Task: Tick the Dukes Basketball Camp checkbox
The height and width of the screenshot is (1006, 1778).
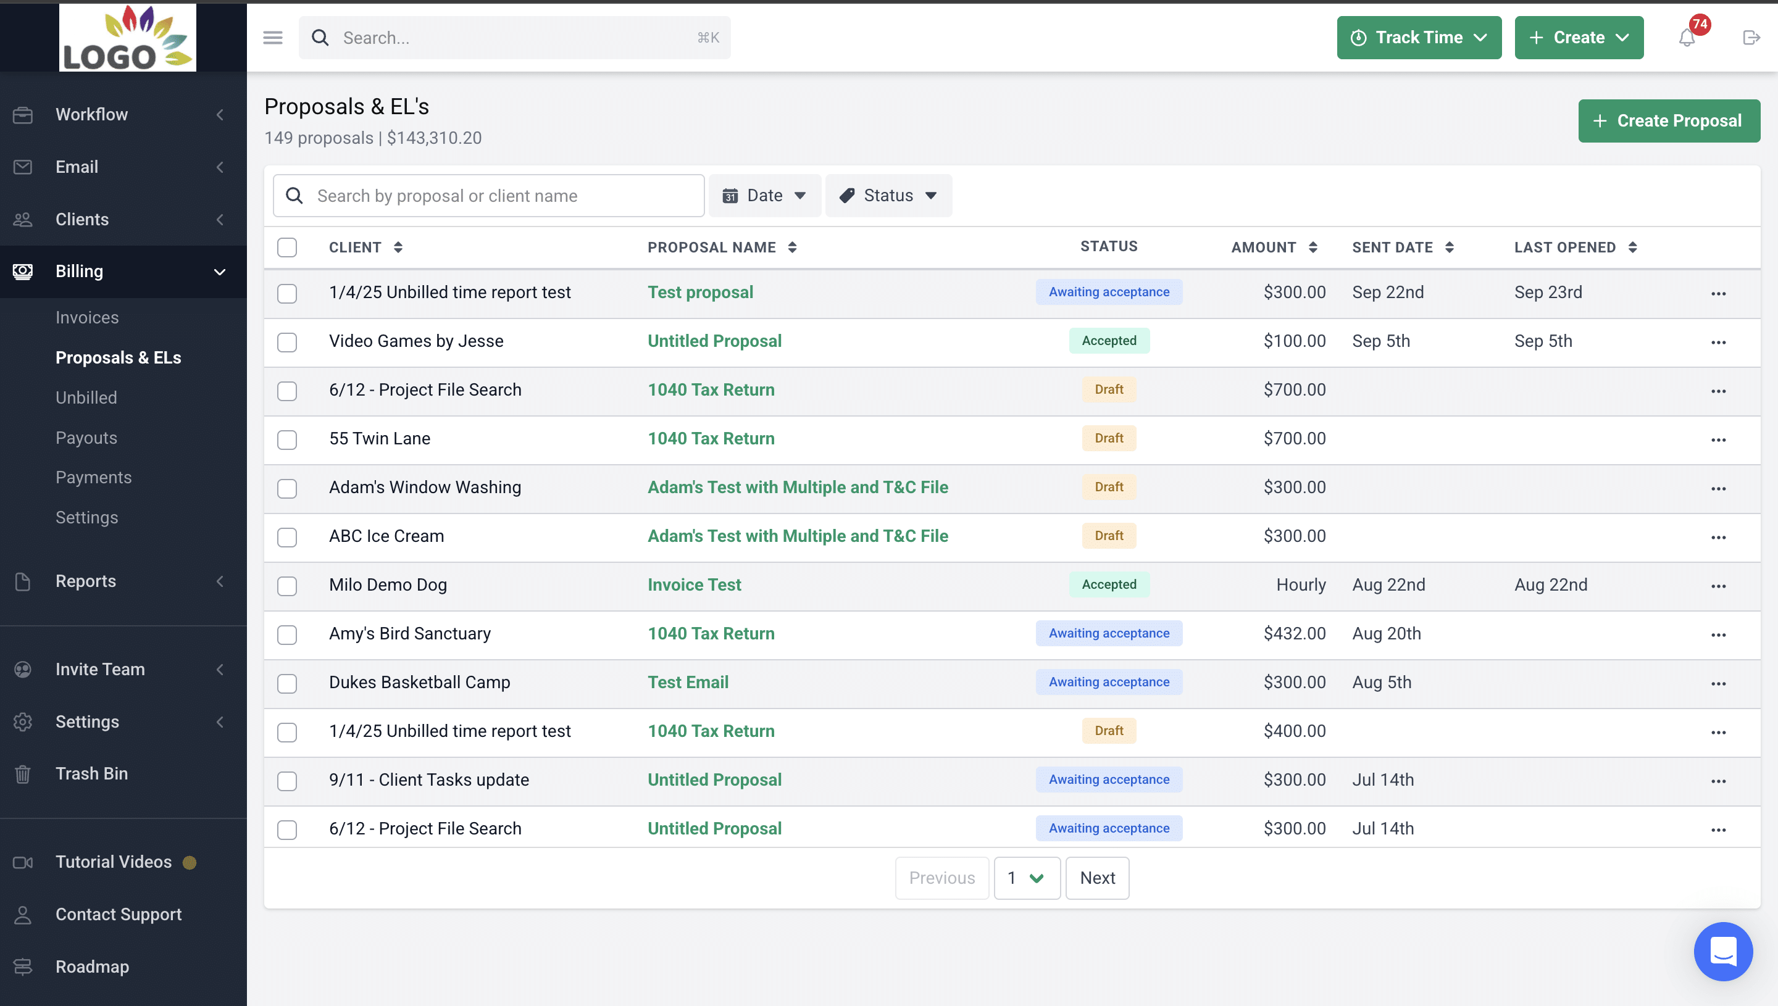Action: point(287,683)
